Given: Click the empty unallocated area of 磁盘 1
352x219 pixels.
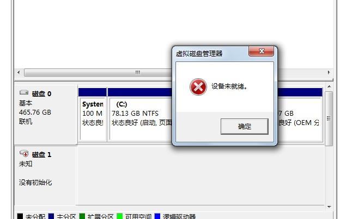Looking at the screenshot, I should (x=201, y=175).
